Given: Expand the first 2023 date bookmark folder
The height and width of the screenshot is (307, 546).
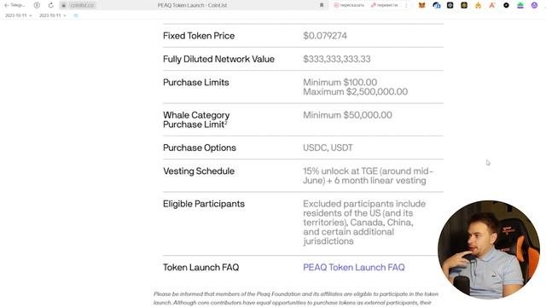Looking at the screenshot, I should (18, 15).
